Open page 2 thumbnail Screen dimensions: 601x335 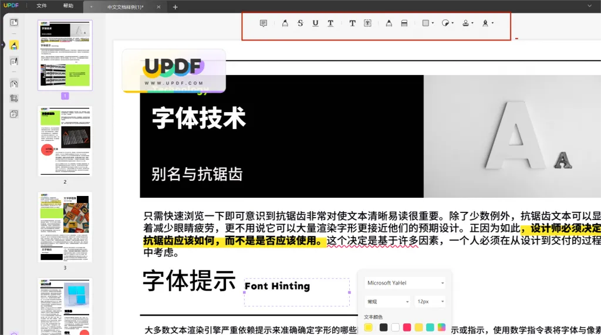click(65, 141)
